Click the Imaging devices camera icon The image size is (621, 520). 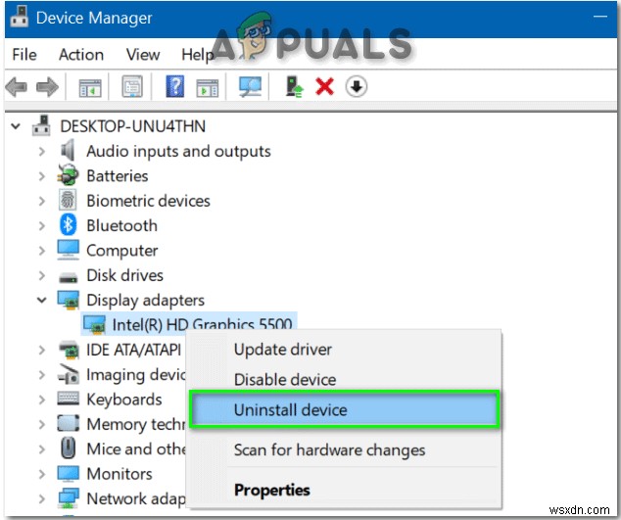click(69, 374)
